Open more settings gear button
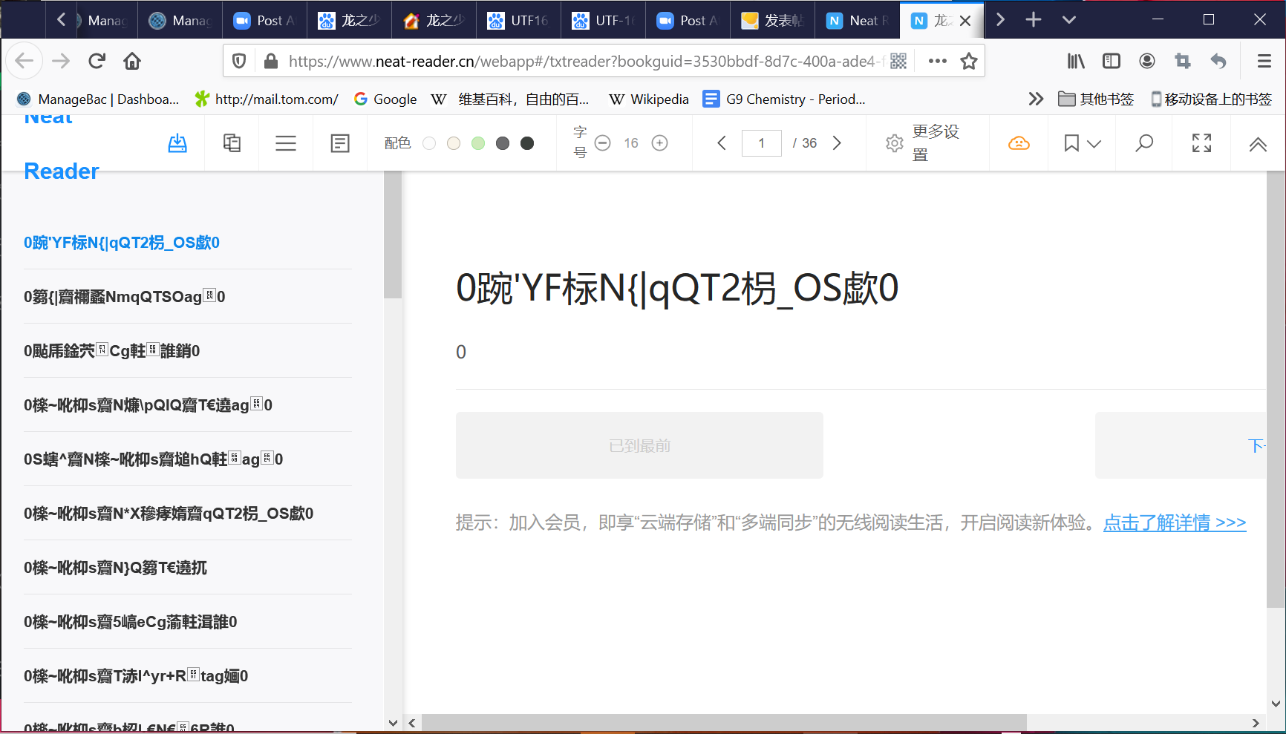The height and width of the screenshot is (734, 1286). point(895,143)
